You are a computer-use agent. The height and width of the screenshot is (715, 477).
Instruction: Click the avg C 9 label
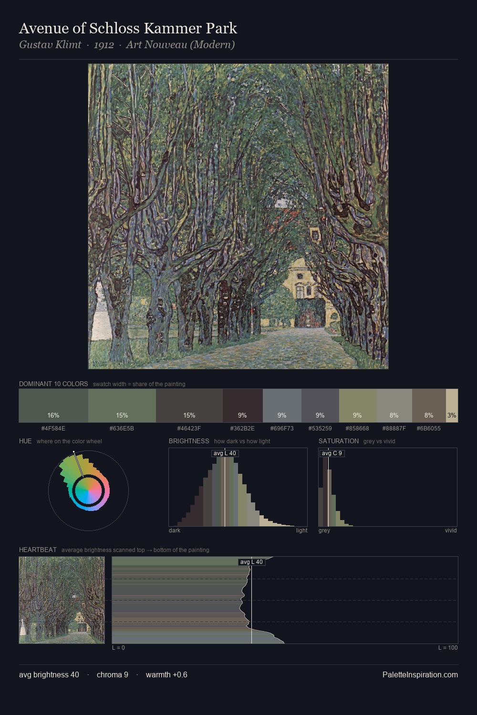(332, 453)
